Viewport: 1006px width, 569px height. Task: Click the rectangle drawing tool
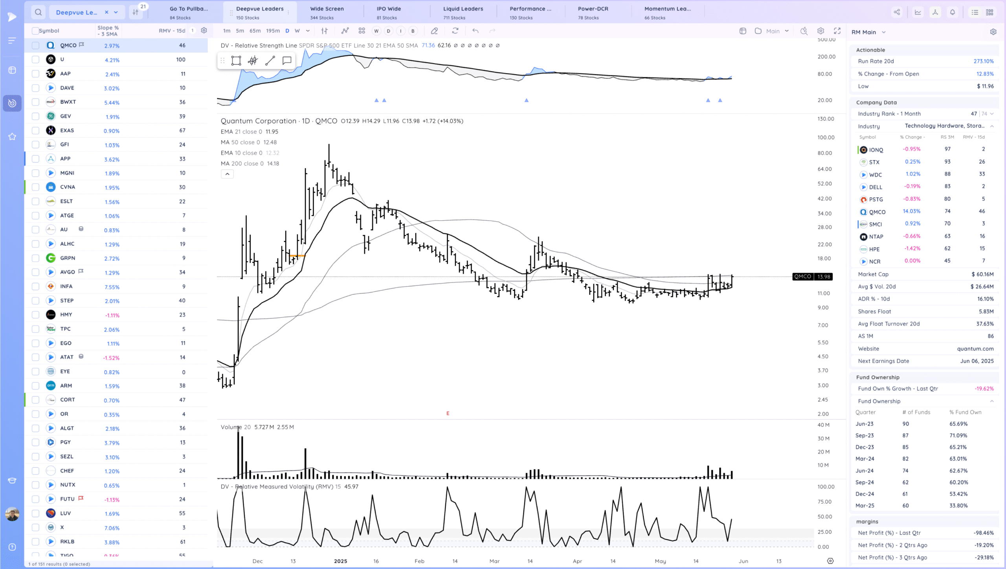click(236, 60)
